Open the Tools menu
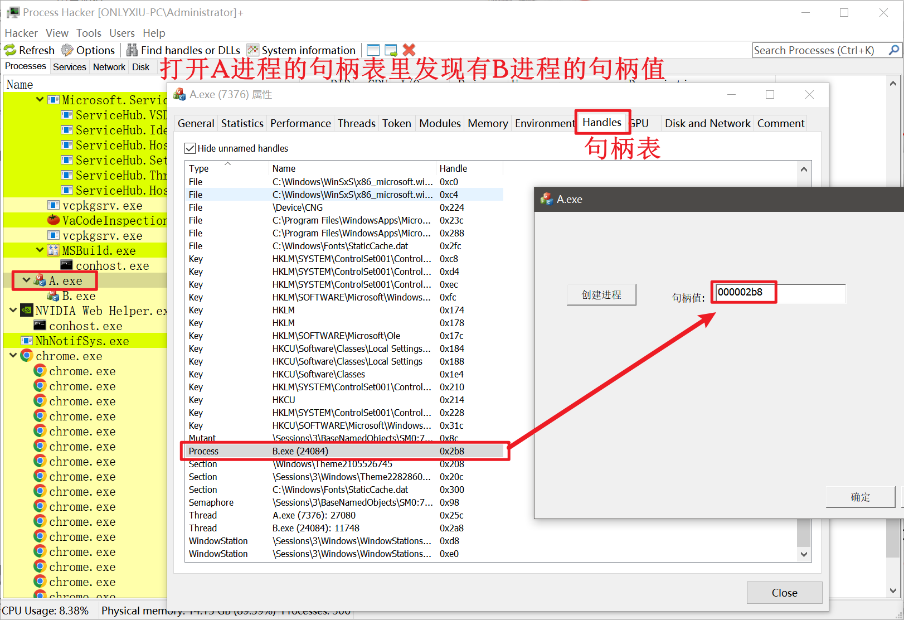Screen dimensions: 904x620 click(89, 33)
